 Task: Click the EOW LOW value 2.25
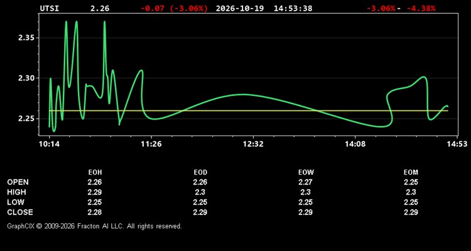(305, 202)
